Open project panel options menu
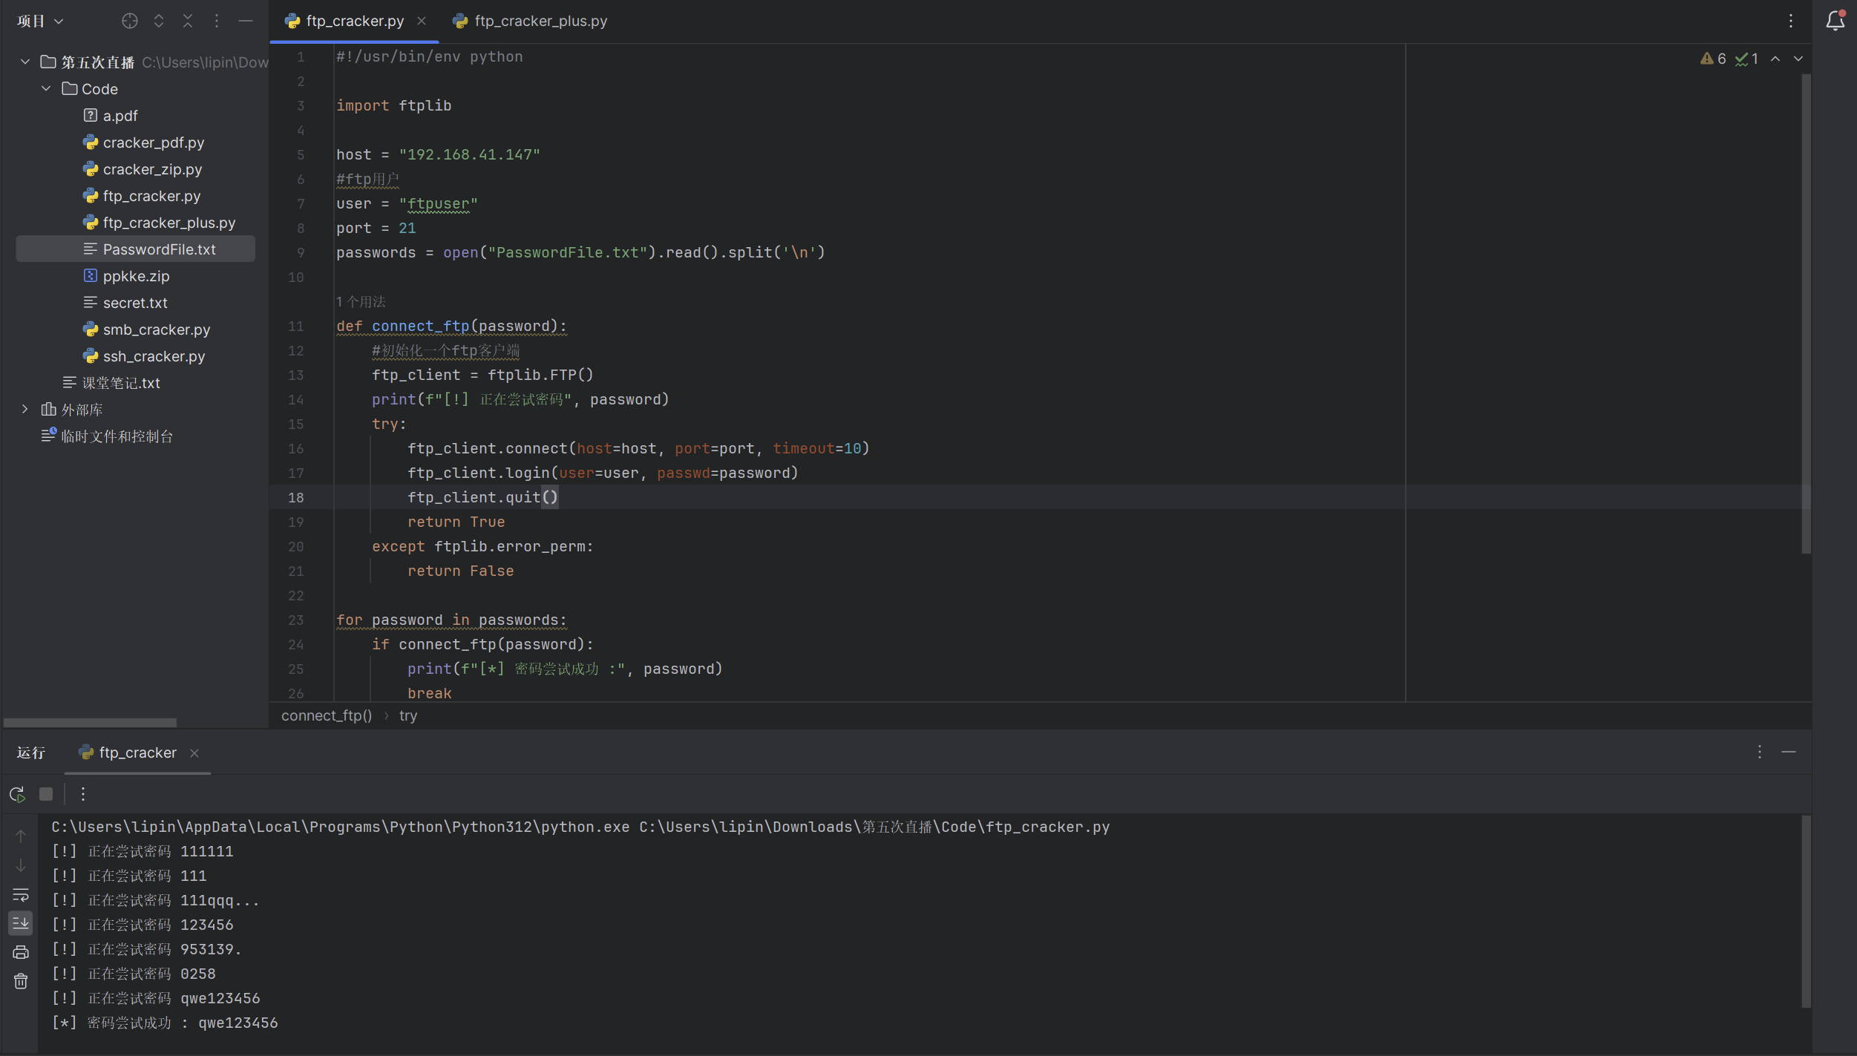The width and height of the screenshot is (1857, 1056). [x=217, y=21]
